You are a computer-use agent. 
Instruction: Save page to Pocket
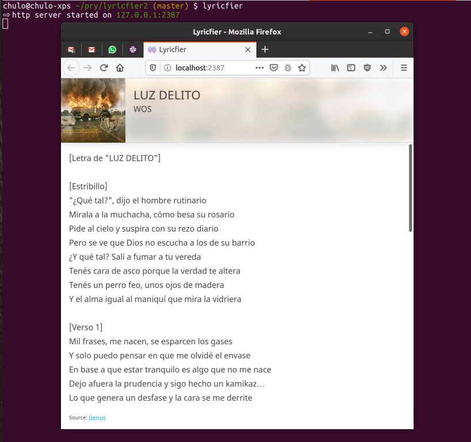click(x=274, y=68)
